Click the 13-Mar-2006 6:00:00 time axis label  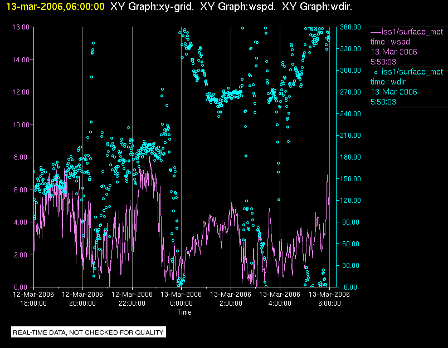(329, 299)
